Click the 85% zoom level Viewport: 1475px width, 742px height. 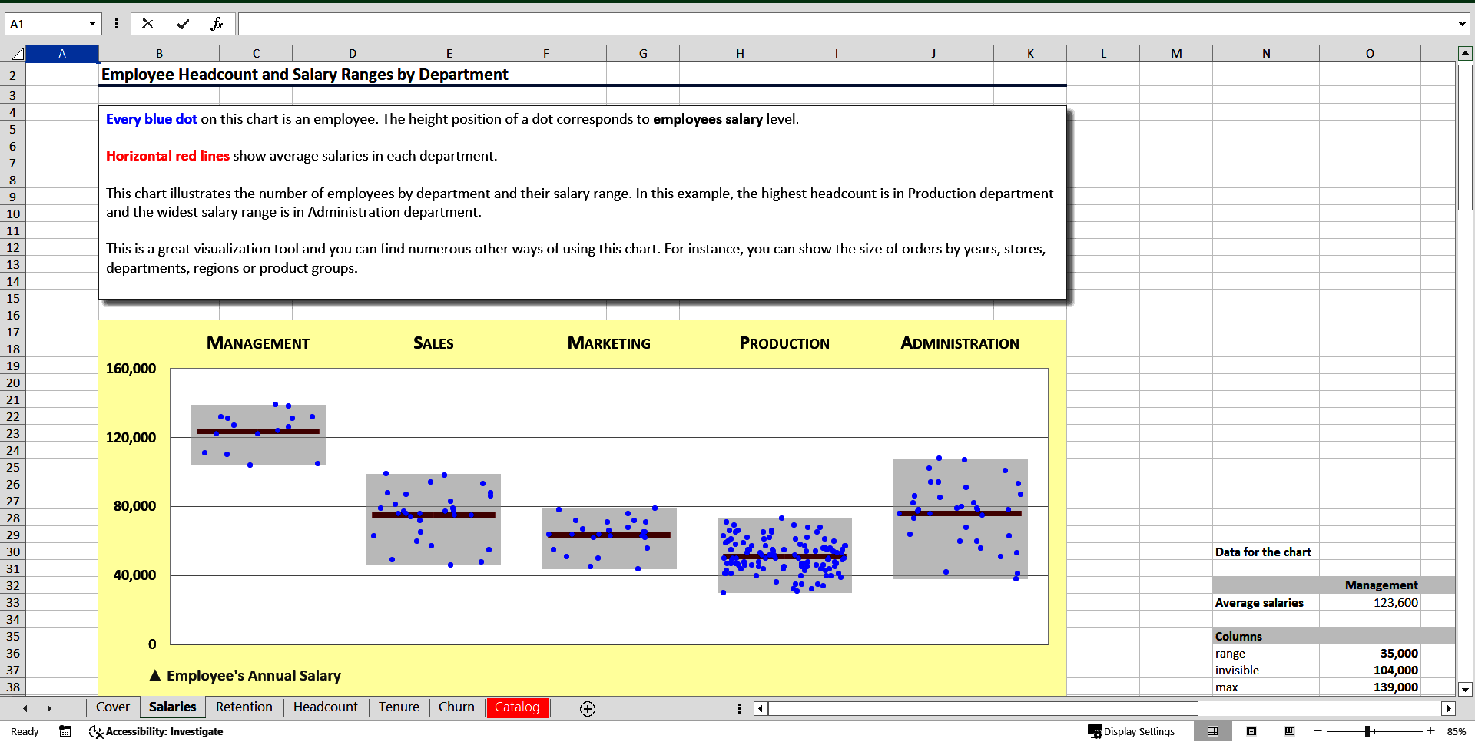tap(1456, 731)
